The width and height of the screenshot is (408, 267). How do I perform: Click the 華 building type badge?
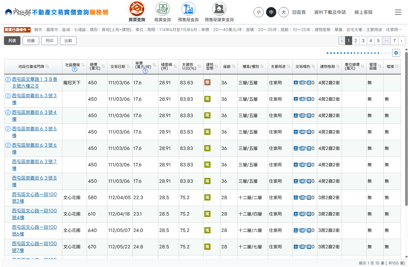click(x=207, y=82)
